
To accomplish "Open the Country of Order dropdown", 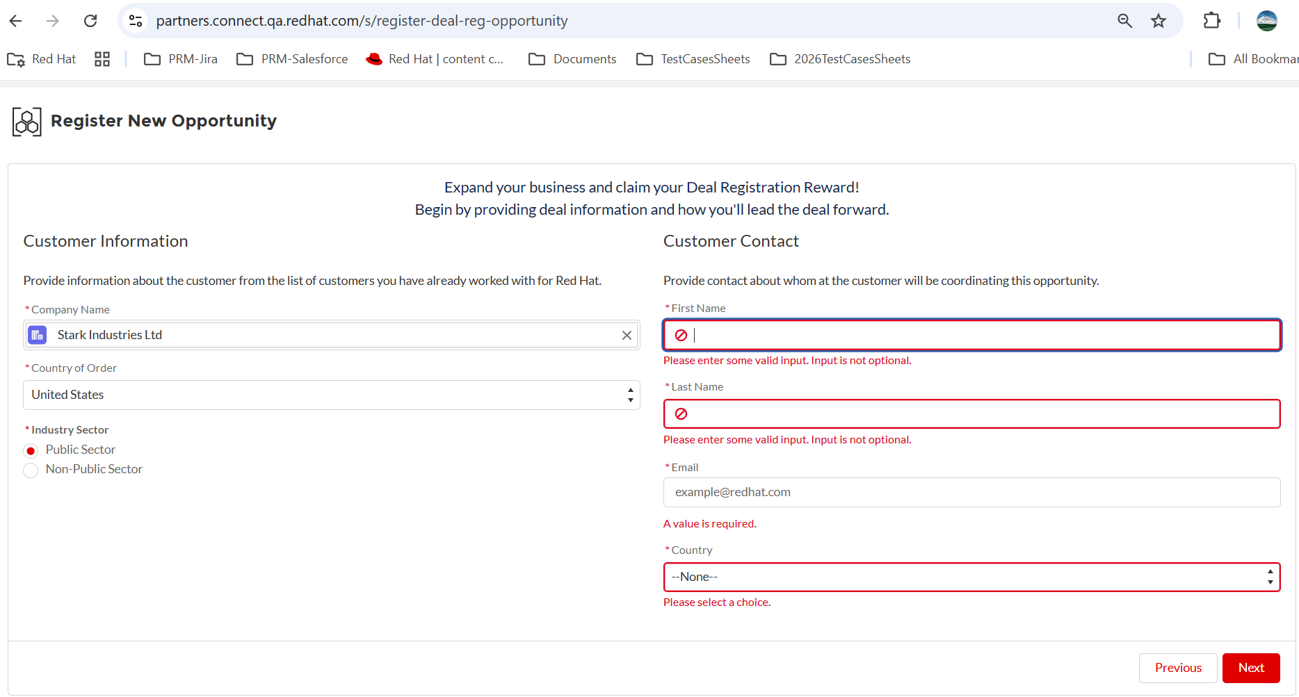I will (331, 395).
